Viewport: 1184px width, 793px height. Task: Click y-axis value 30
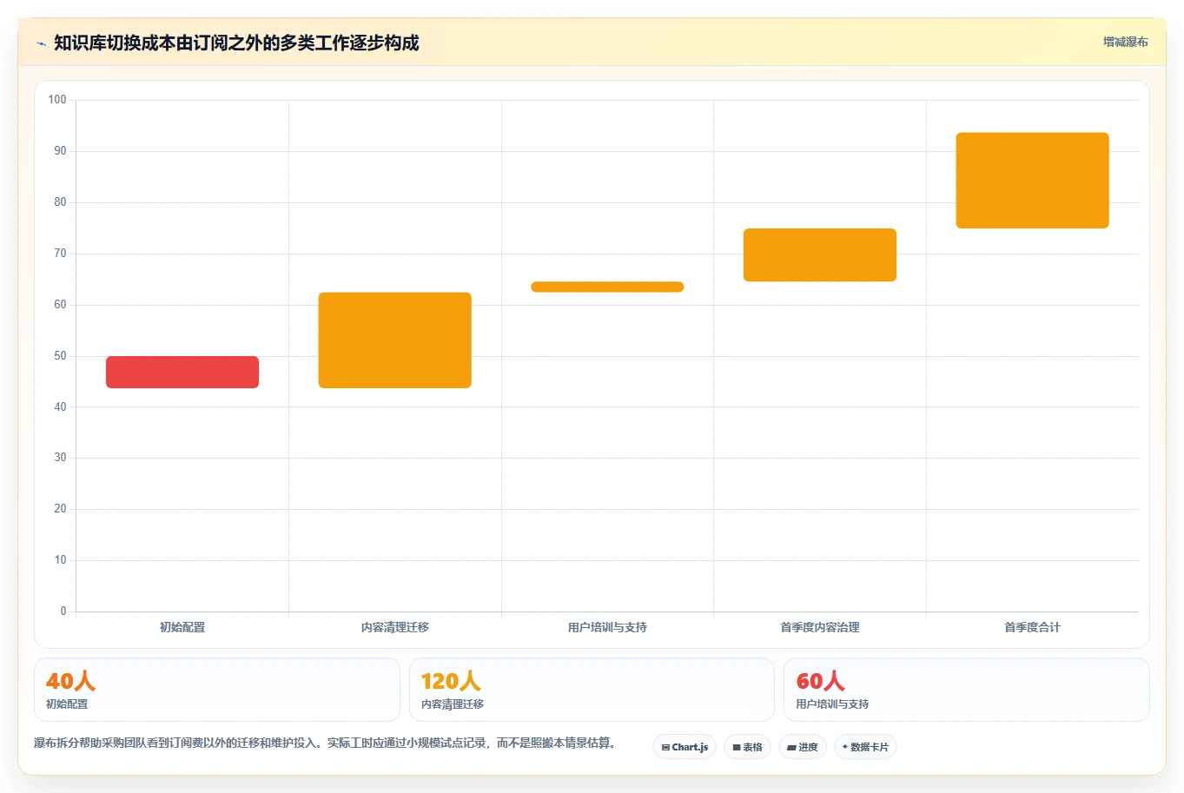[60, 458]
